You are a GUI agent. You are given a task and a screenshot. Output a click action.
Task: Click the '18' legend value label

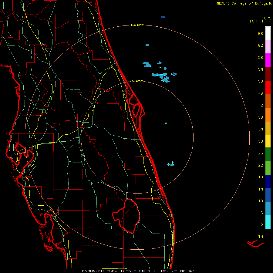pyautogui.click(x=261, y=177)
